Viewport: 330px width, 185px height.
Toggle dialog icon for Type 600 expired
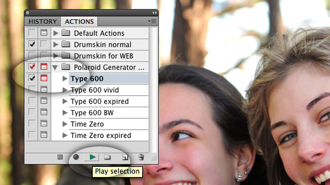coord(44,101)
